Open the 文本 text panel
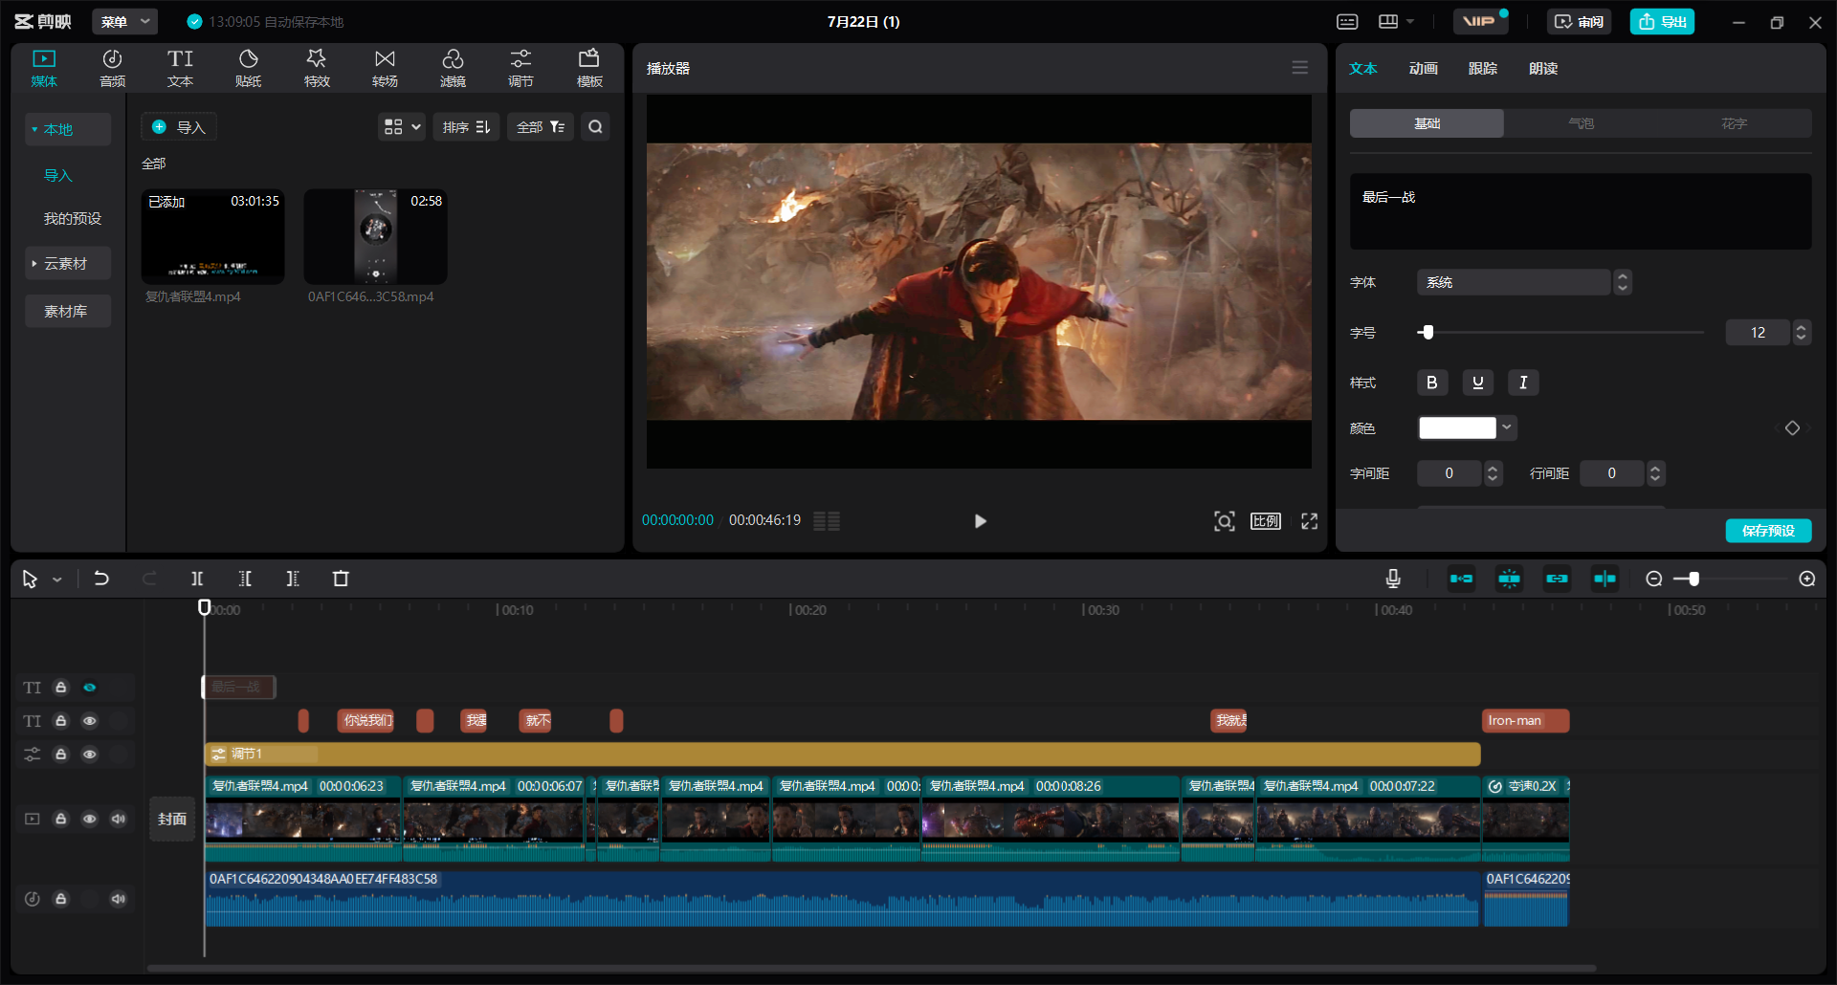Image resolution: width=1837 pixels, height=985 pixels. (x=180, y=69)
